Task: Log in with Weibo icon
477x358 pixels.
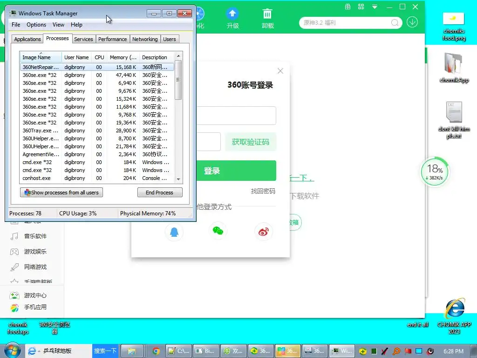Action: tap(264, 232)
